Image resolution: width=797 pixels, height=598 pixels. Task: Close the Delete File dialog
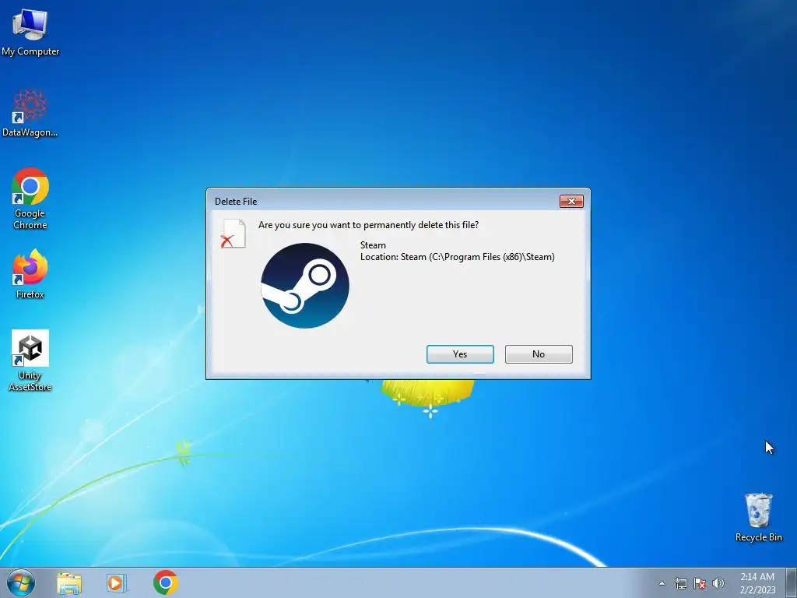point(571,202)
